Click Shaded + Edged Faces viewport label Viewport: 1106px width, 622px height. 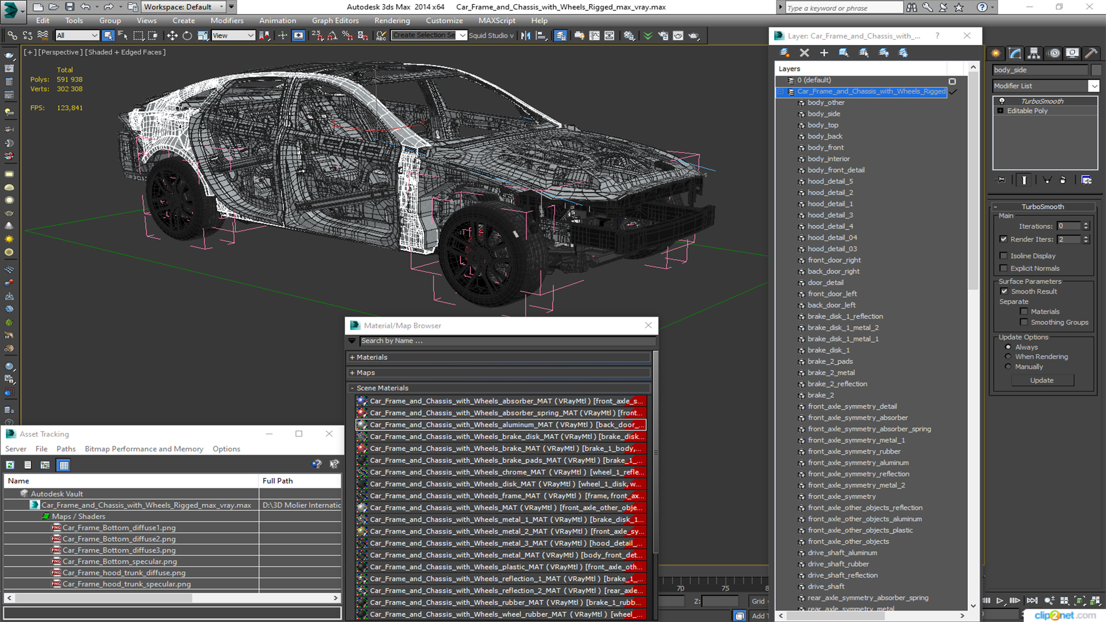point(126,52)
